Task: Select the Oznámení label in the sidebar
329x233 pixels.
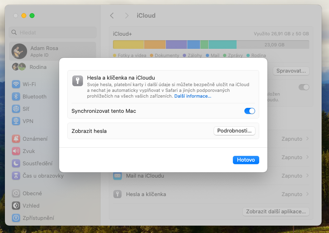Action: click(x=35, y=139)
